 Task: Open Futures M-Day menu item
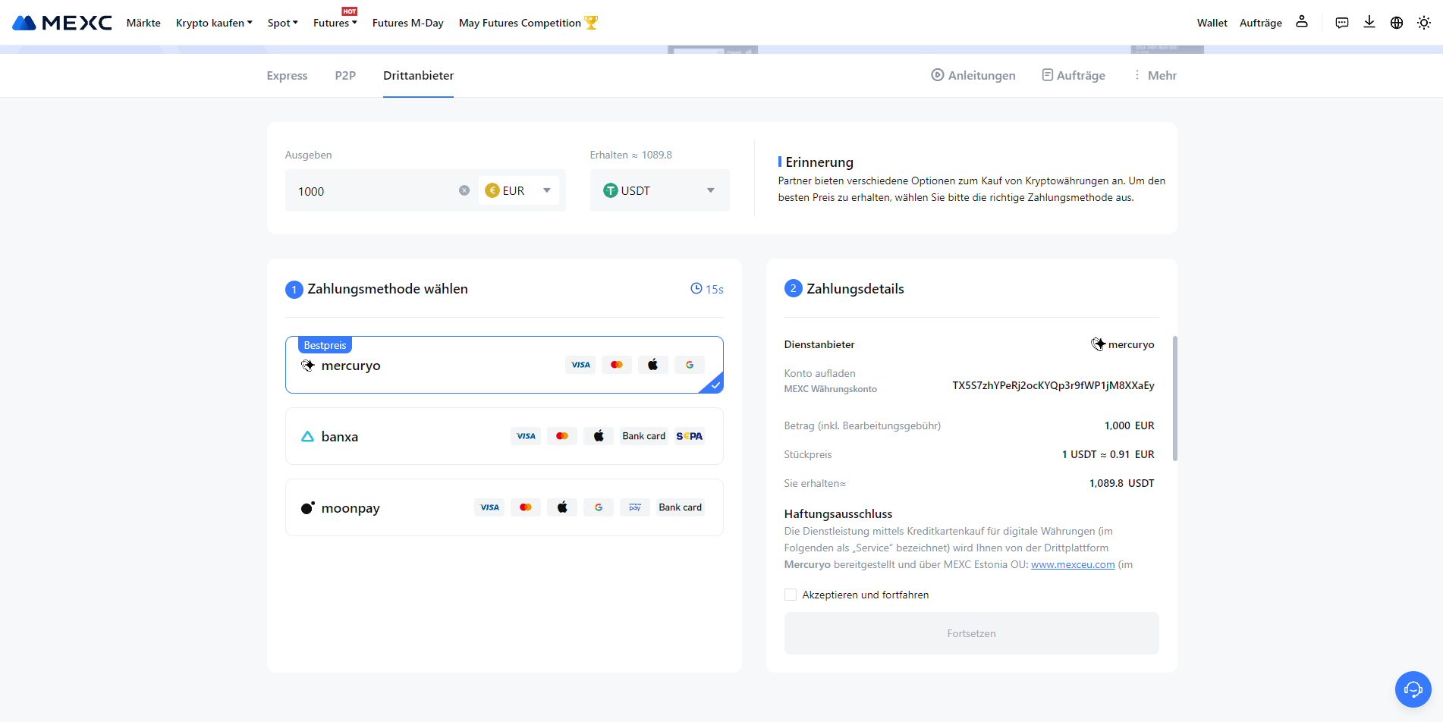[407, 23]
